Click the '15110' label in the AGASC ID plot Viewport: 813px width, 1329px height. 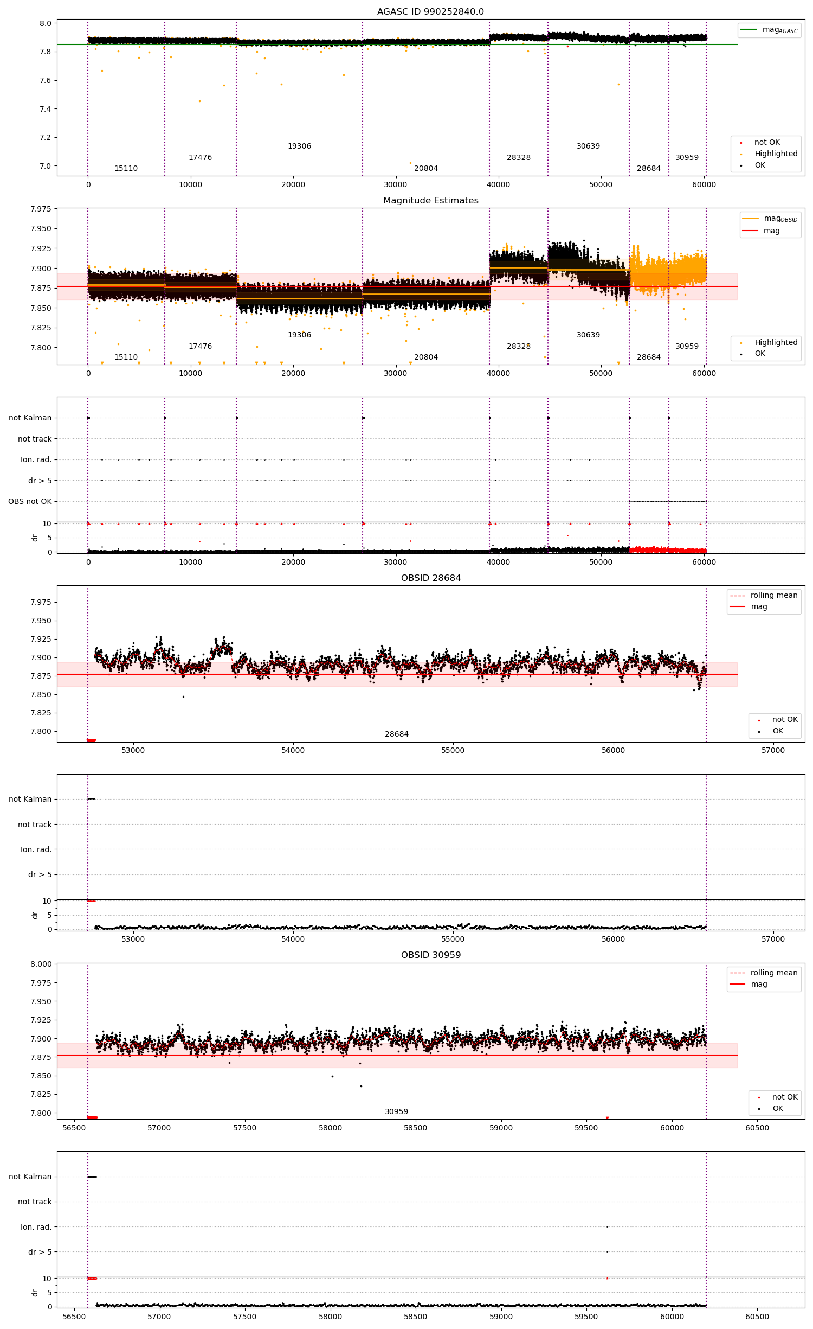click(x=126, y=168)
